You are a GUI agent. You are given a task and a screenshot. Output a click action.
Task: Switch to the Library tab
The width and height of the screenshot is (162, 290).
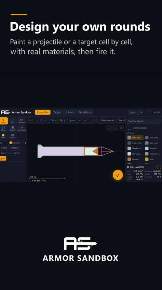point(70,112)
